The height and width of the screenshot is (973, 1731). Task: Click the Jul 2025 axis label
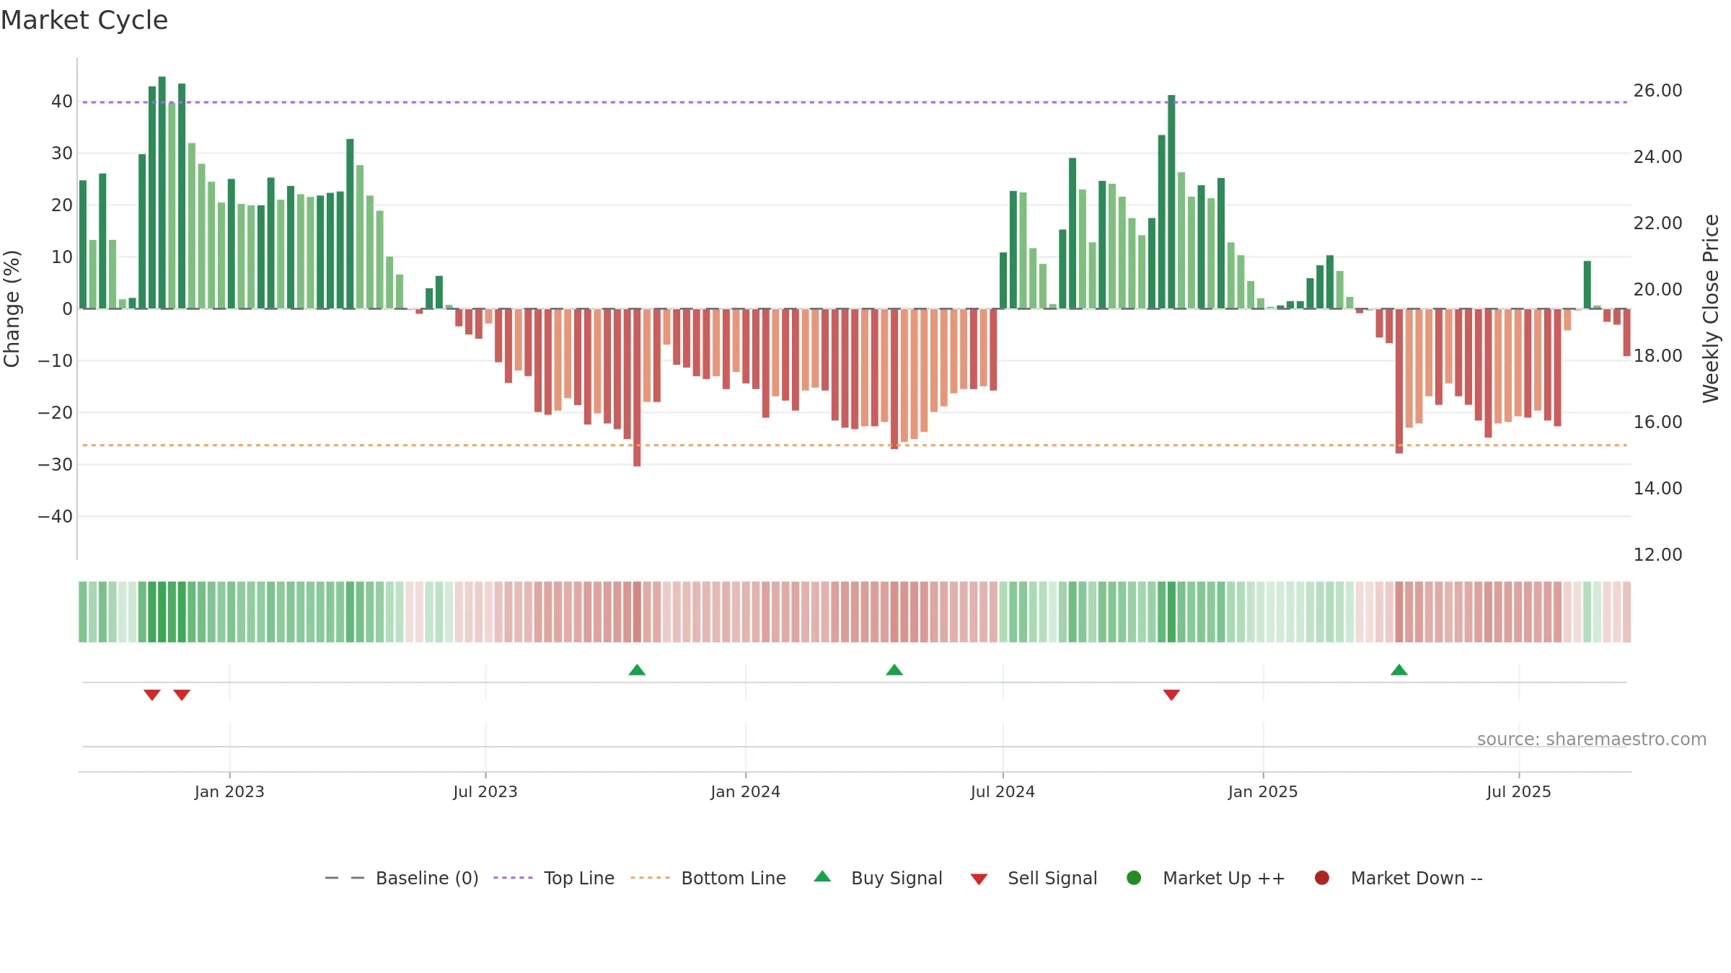point(1519,791)
